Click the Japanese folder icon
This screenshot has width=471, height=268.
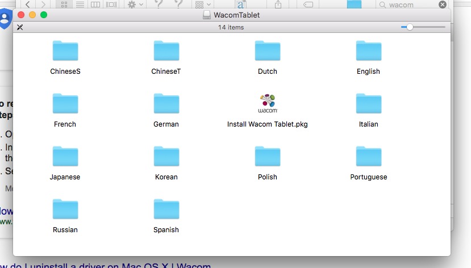click(x=65, y=156)
